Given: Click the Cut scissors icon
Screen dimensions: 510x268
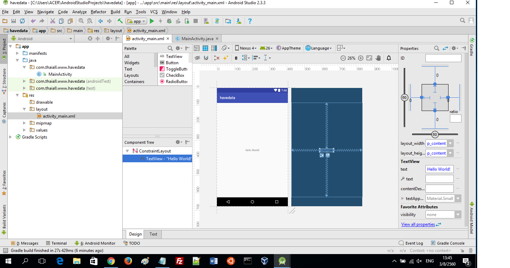Looking at the screenshot, I should point(52,21).
